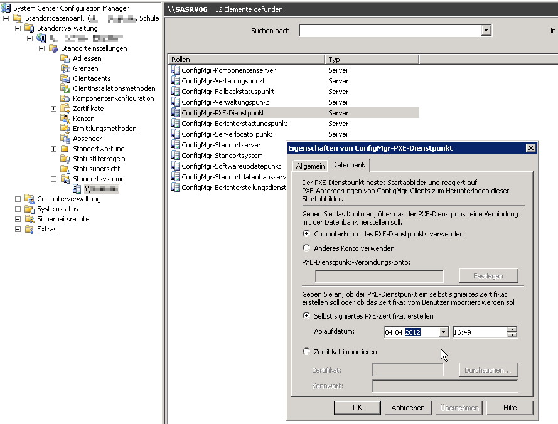Screen dimensions: 558x424
Task: Increase expiry time with the spinner up arrow
Action: [512, 330]
